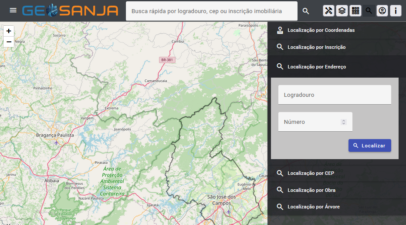The image size is (406, 225).
Task: Toggle the search panel magnifier icon
Action: click(x=369, y=11)
